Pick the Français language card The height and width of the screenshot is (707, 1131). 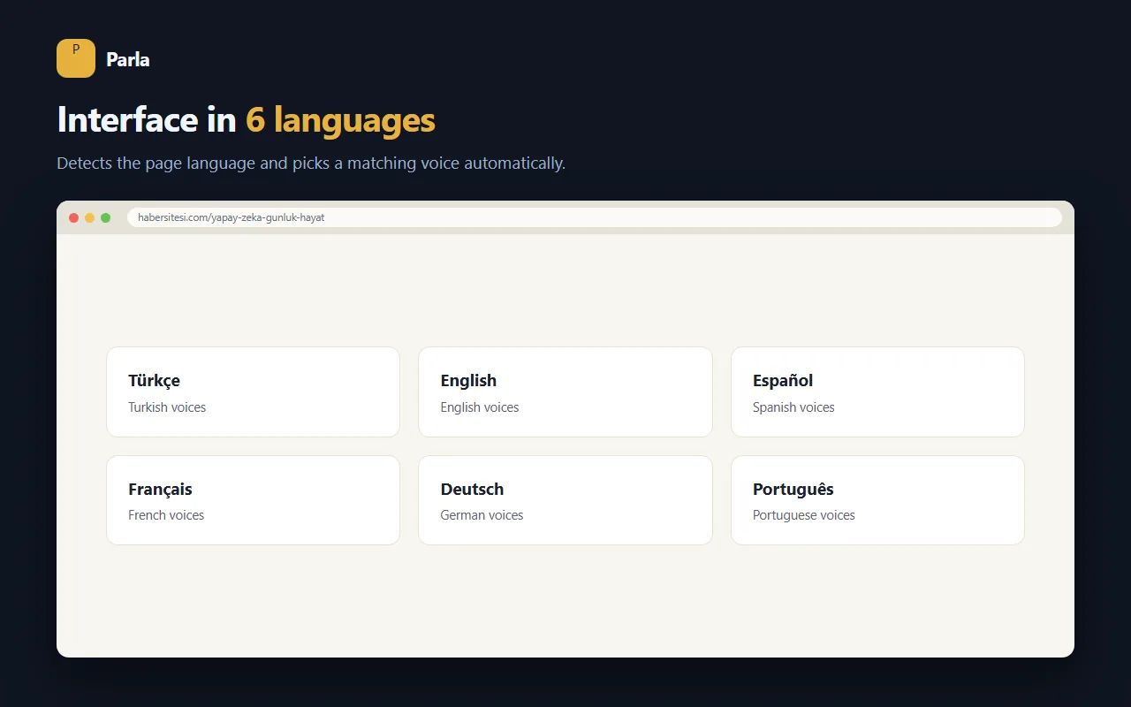coord(254,500)
